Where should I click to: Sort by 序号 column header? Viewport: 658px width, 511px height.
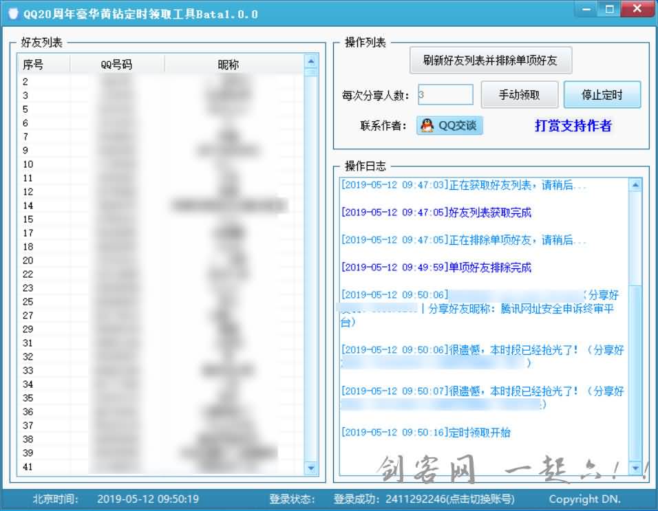pos(33,65)
